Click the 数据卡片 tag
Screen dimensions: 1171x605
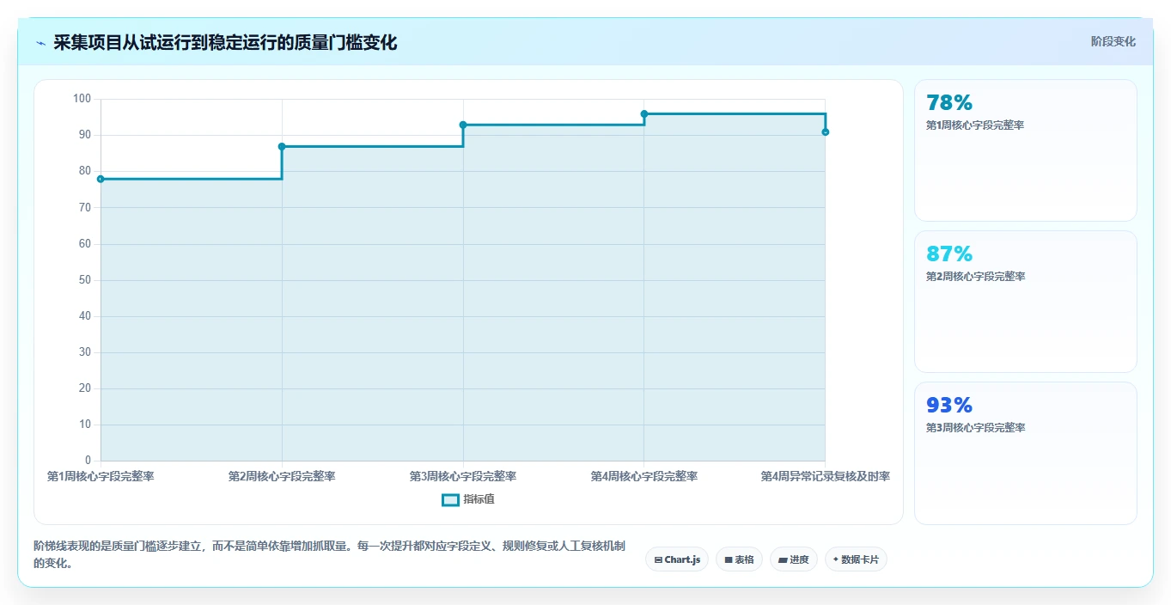(856, 559)
